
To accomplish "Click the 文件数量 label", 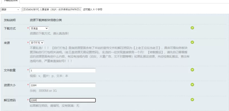I will click(x=10, y=70).
